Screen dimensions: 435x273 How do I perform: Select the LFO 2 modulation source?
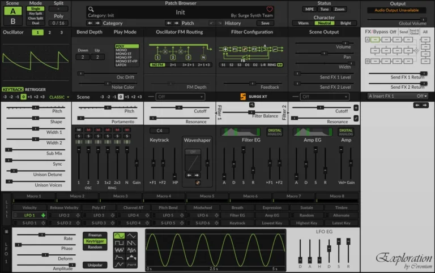coord(64,215)
